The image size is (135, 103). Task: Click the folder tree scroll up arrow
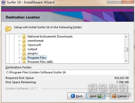[126, 37]
